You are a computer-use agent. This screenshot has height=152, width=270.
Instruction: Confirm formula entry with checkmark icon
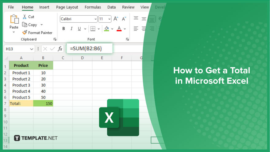(52, 49)
